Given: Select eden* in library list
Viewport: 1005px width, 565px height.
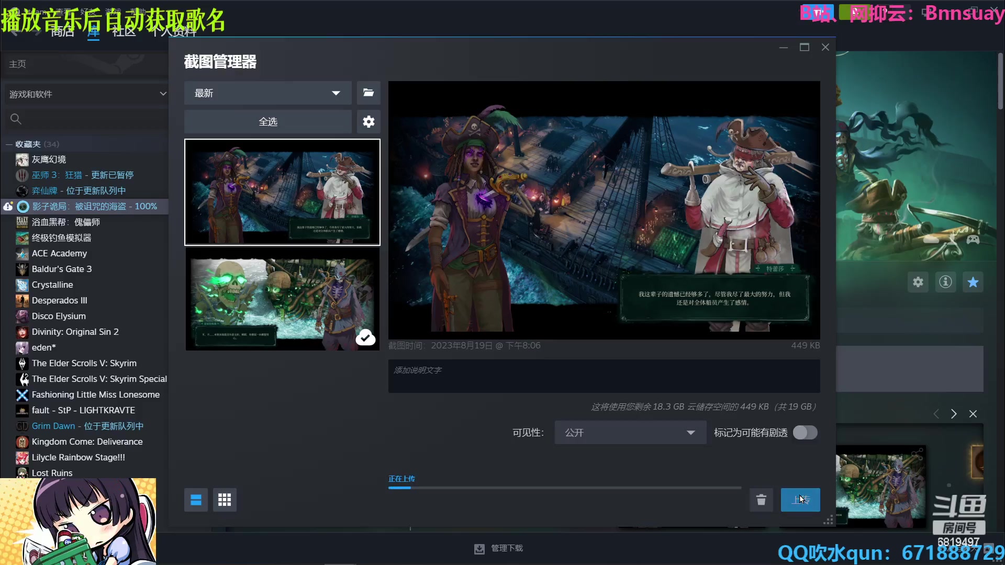Looking at the screenshot, I should point(43,347).
